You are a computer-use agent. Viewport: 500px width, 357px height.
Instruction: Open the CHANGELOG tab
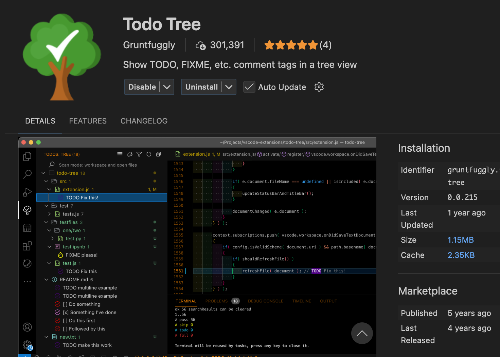coord(144,121)
